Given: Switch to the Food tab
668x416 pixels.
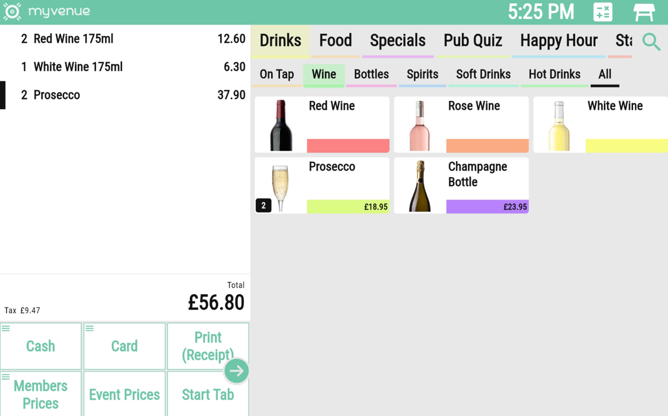Looking at the screenshot, I should pyautogui.click(x=335, y=41).
